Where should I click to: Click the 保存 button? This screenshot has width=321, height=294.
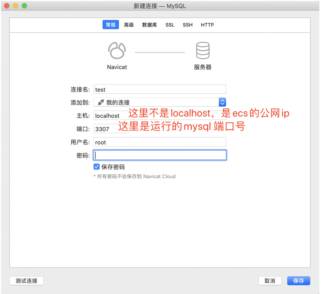click(298, 281)
